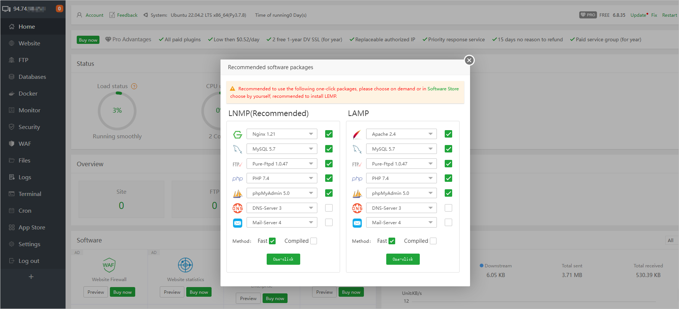This screenshot has height=309, width=679.
Task: Click Preview under Website Firewall
Action: (x=96, y=292)
